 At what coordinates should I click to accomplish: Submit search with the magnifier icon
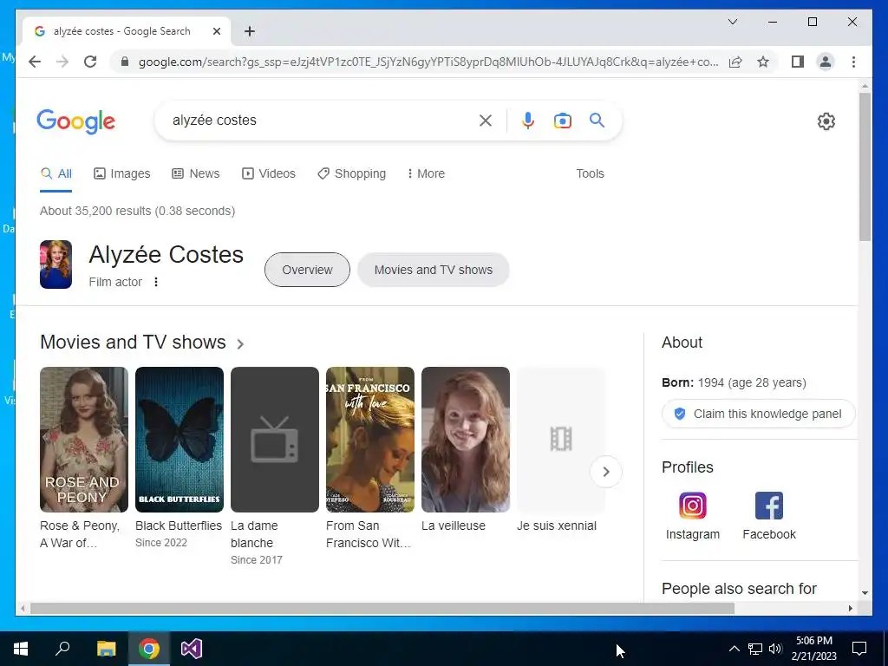pos(597,120)
